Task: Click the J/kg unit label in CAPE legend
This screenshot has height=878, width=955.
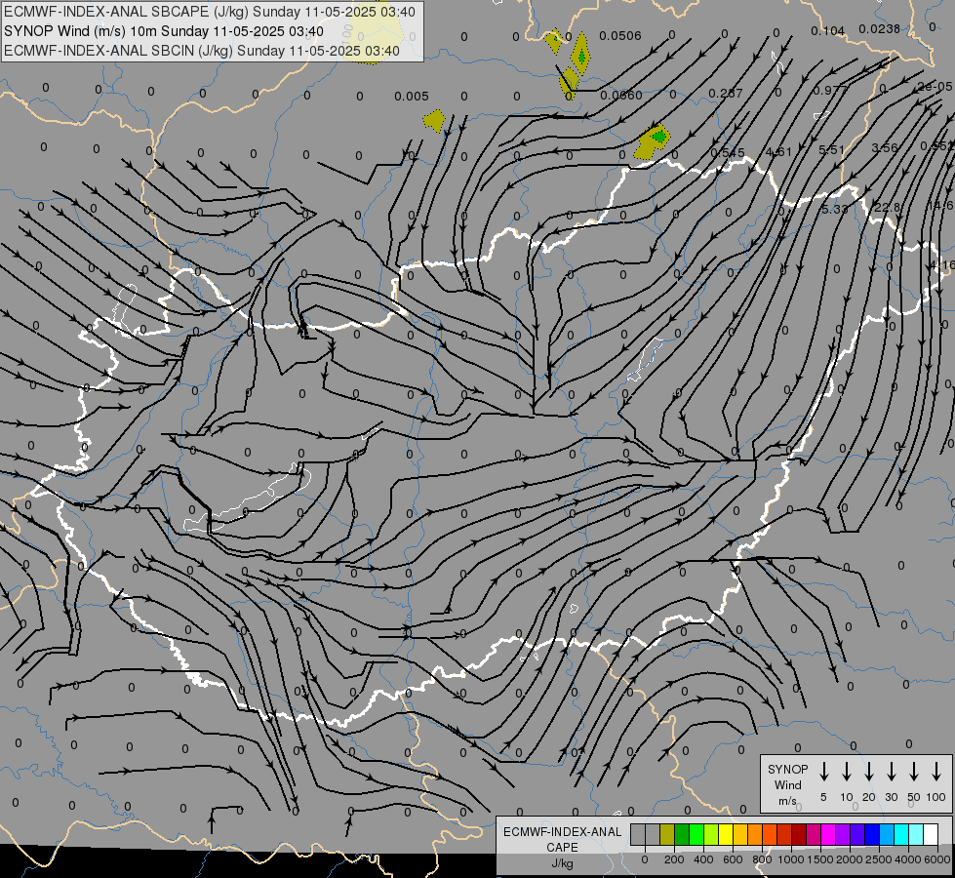Action: (x=562, y=863)
